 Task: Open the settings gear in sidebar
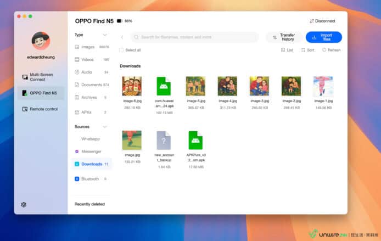[x=24, y=205]
